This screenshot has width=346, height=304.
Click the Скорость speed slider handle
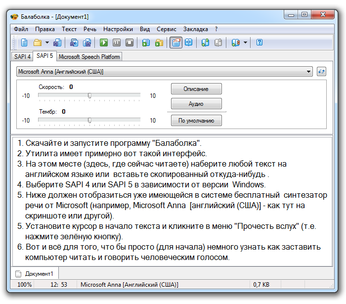click(89, 95)
